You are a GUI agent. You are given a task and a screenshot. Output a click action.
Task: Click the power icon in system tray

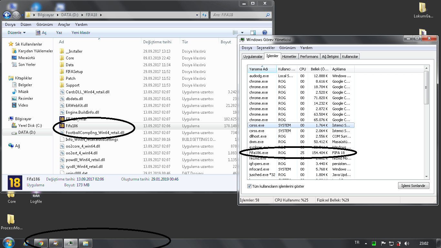399,243
